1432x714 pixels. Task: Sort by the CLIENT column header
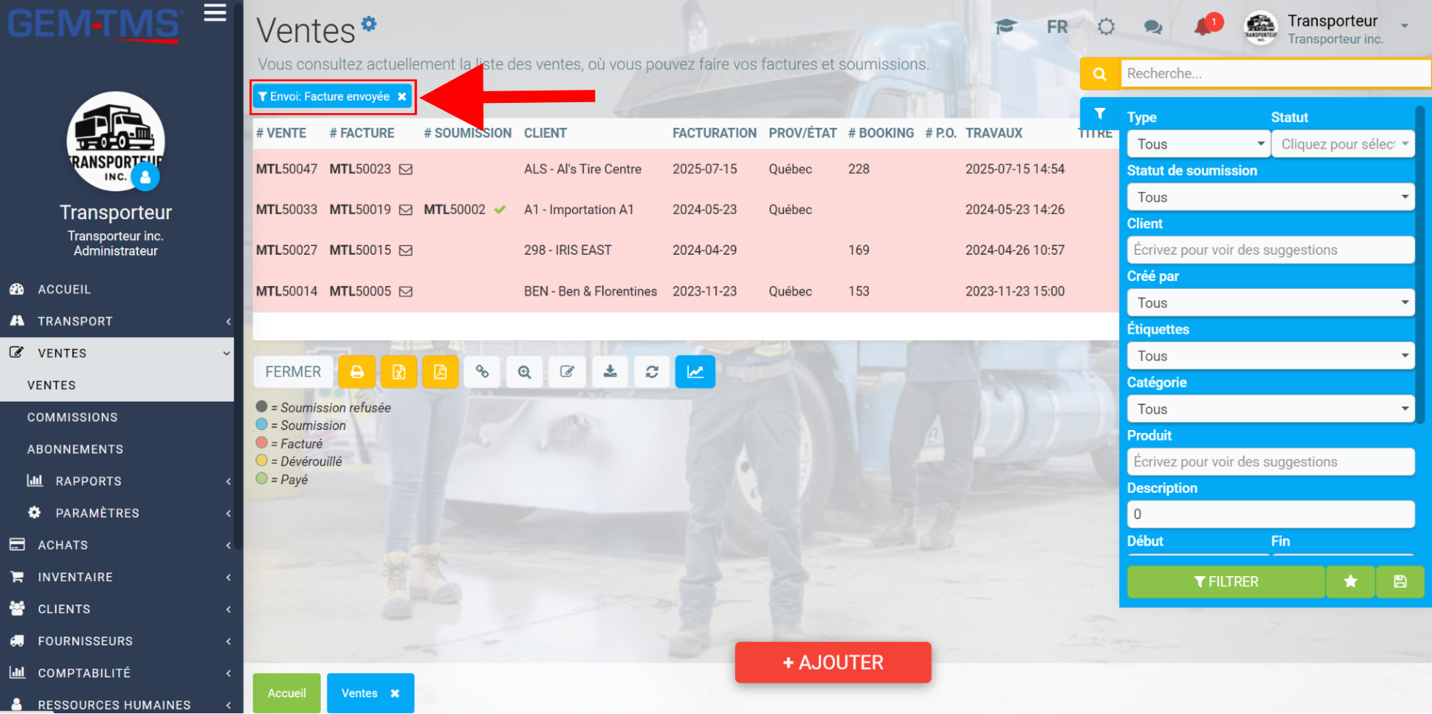(545, 134)
